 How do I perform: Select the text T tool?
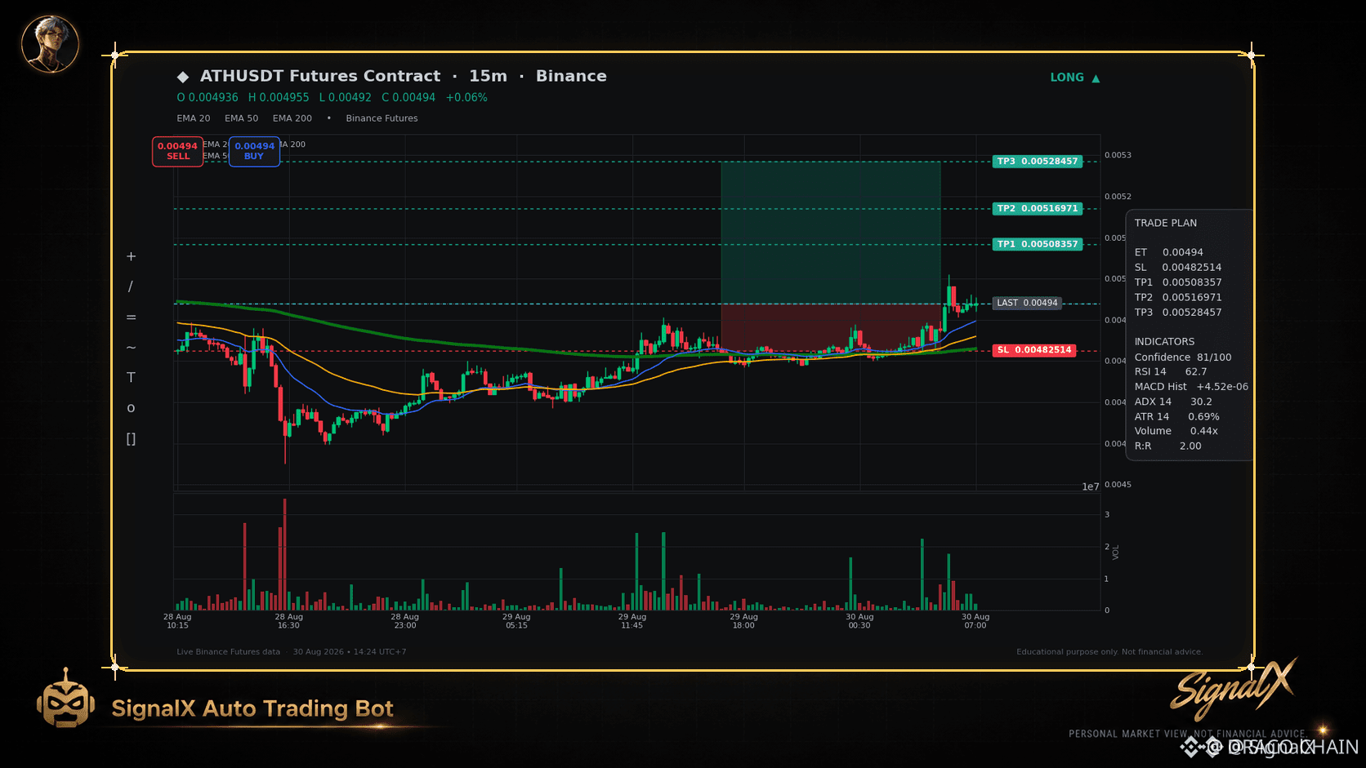(x=131, y=377)
